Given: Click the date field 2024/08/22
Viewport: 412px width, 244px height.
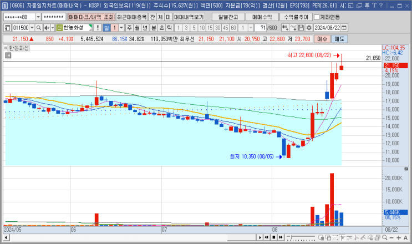Looking at the screenshot, I should coord(327,28).
